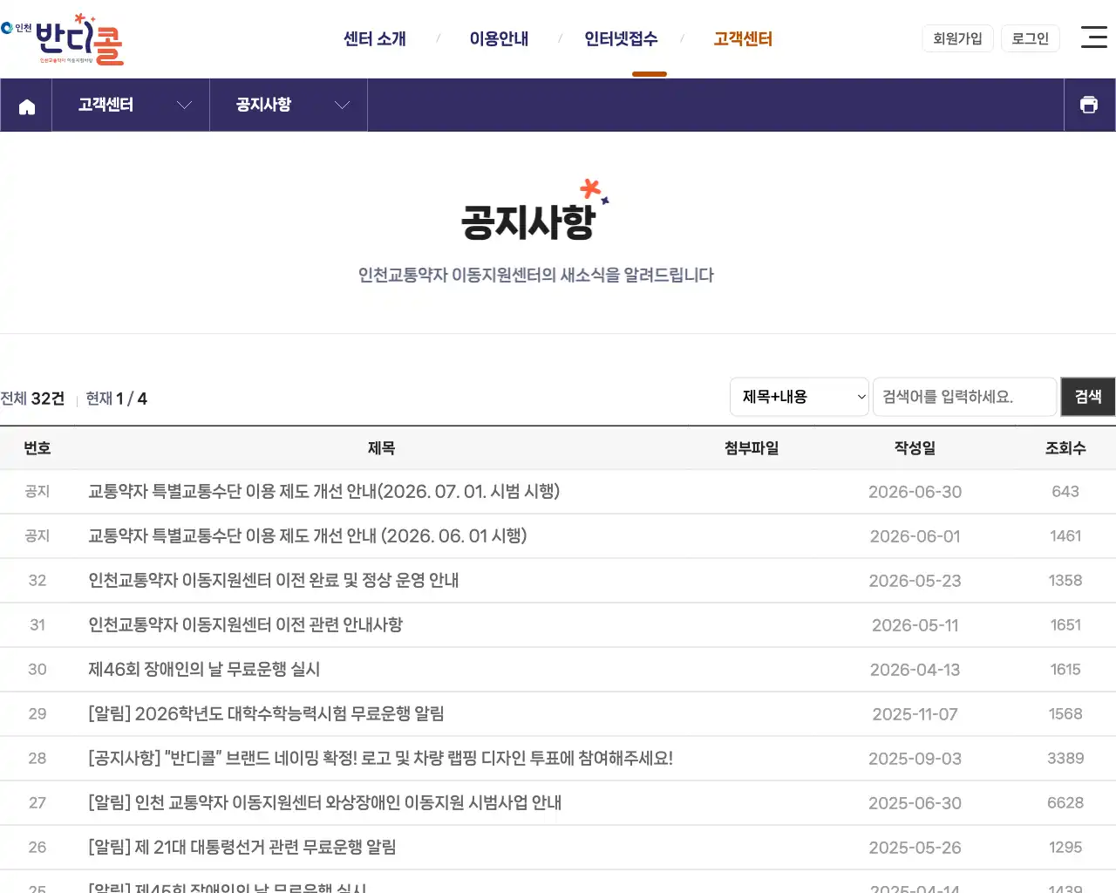Select the date 2026-05-23
Image resolution: width=1116 pixels, height=893 pixels.
coord(915,581)
